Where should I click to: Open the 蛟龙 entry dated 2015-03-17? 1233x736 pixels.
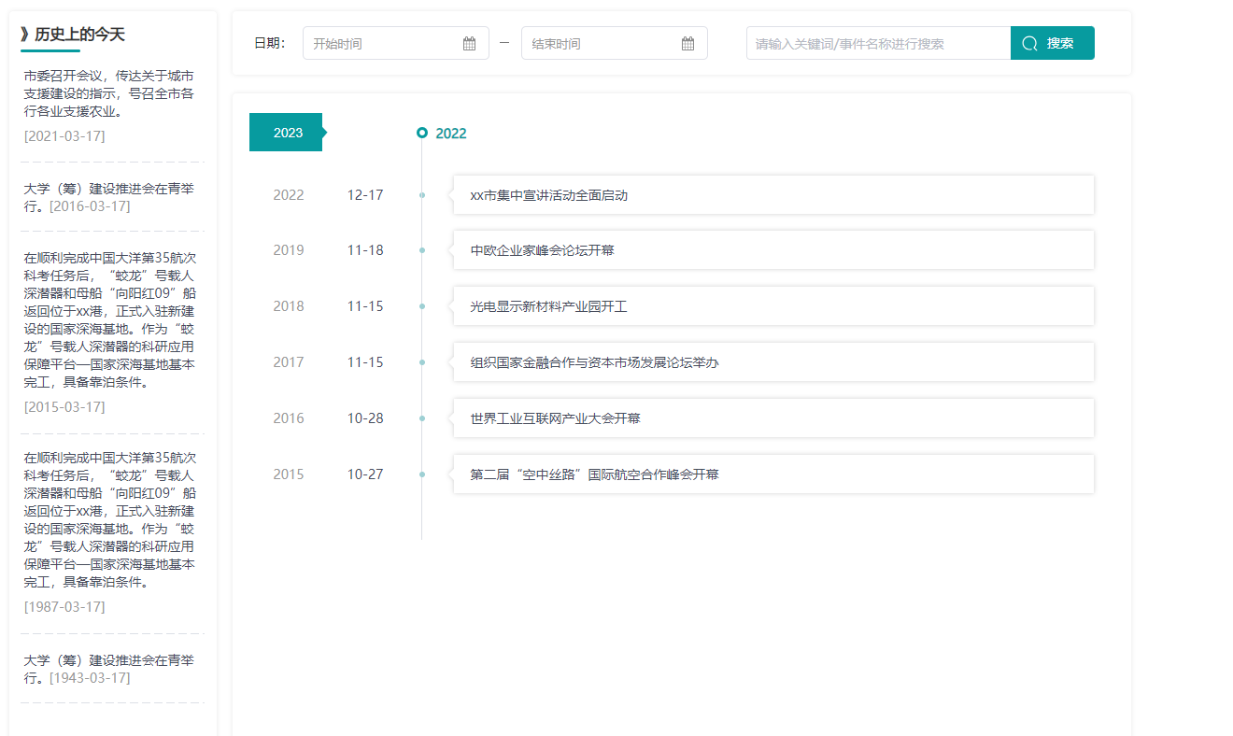tap(108, 320)
